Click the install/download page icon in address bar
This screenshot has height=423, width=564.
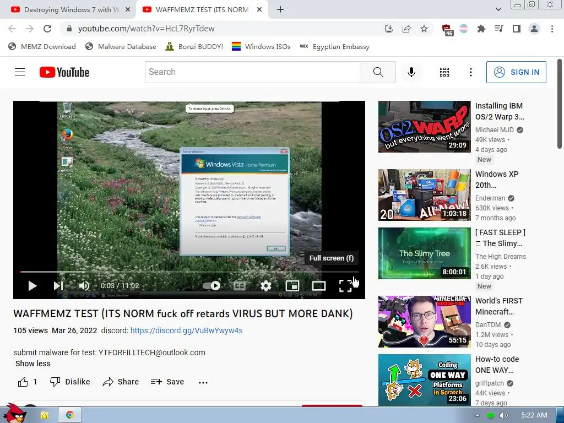[389, 29]
